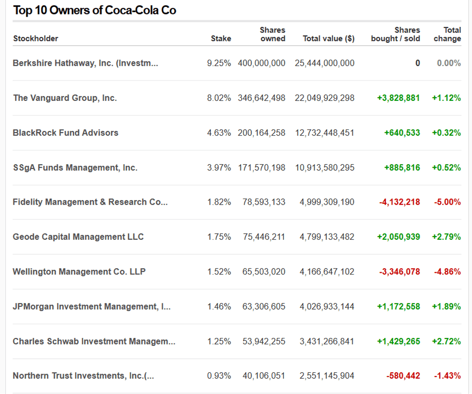Select Fidelity Management & Research Co stockholder
Image resolution: width=472 pixels, height=394 pixels.
tap(90, 202)
